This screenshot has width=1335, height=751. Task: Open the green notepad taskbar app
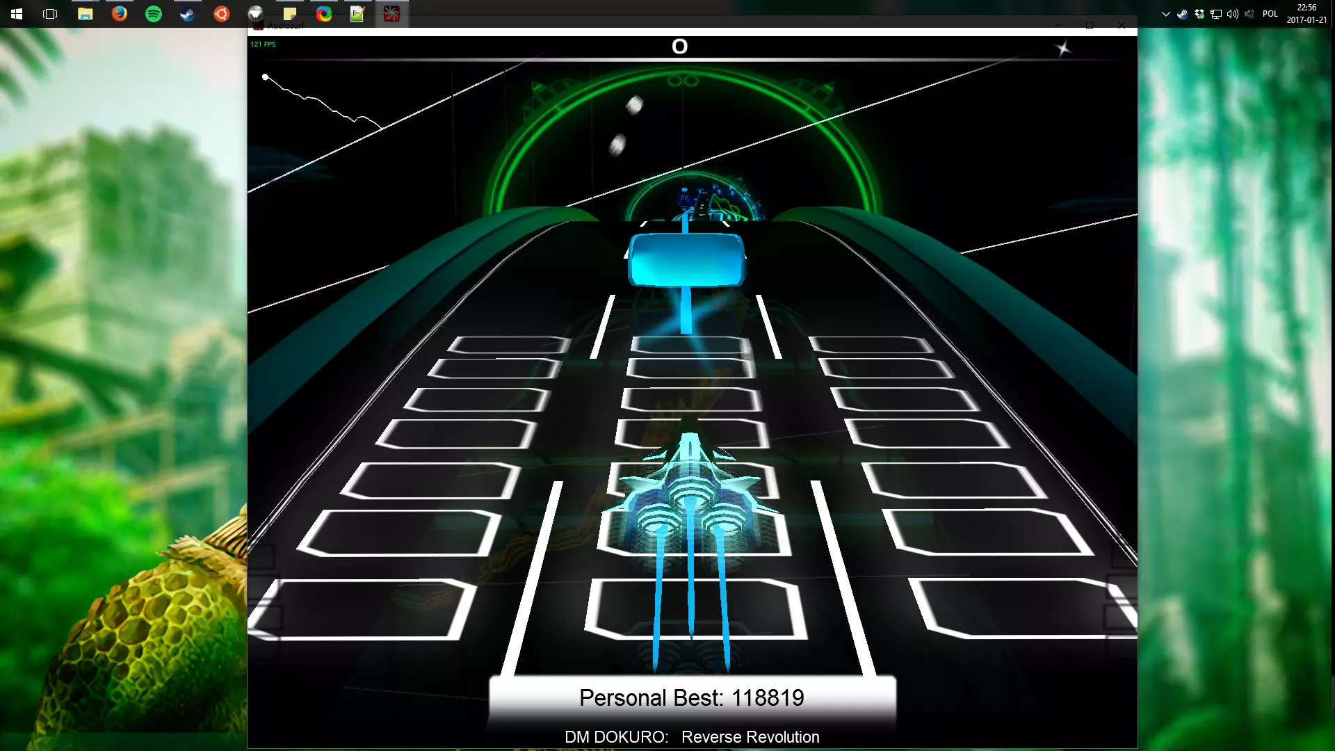coord(357,14)
